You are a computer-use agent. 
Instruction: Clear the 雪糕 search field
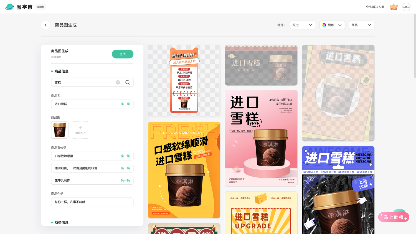[x=118, y=82]
